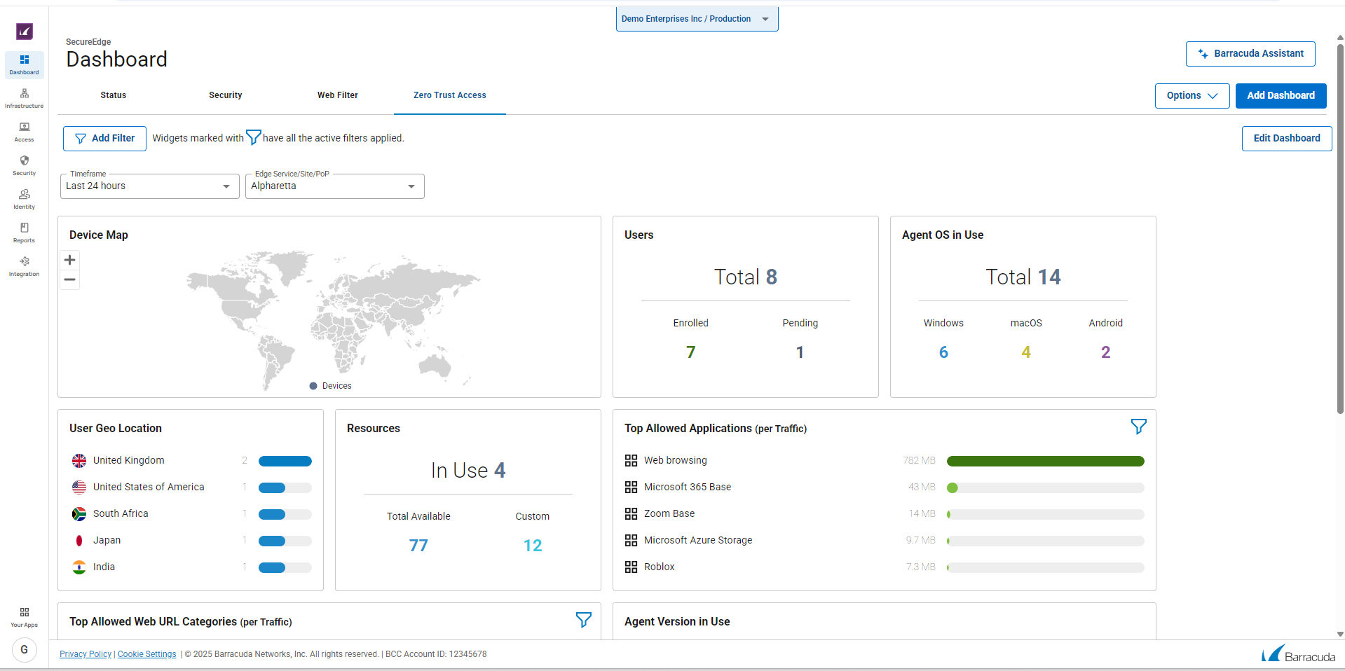Expand the Demo Enterprises workspace selector

(x=697, y=19)
